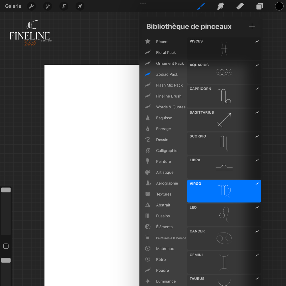Open the Layers panel
Viewport: 286px width, 286px height.
(260, 6)
